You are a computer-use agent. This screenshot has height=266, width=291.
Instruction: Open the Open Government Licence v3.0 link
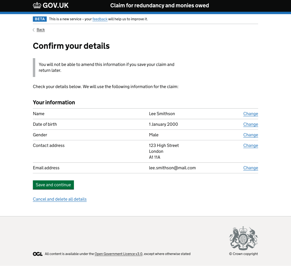pyautogui.click(x=119, y=254)
